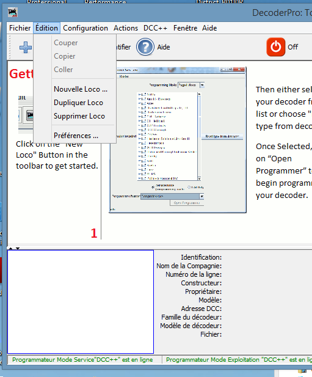Click the Programmateur Mode Service status label
Screen dimensions: 312x377
click(82, 360)
